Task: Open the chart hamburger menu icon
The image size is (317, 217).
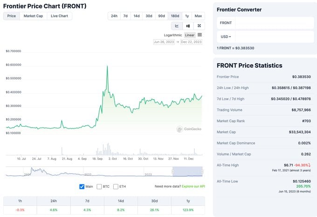Action: click(200, 35)
